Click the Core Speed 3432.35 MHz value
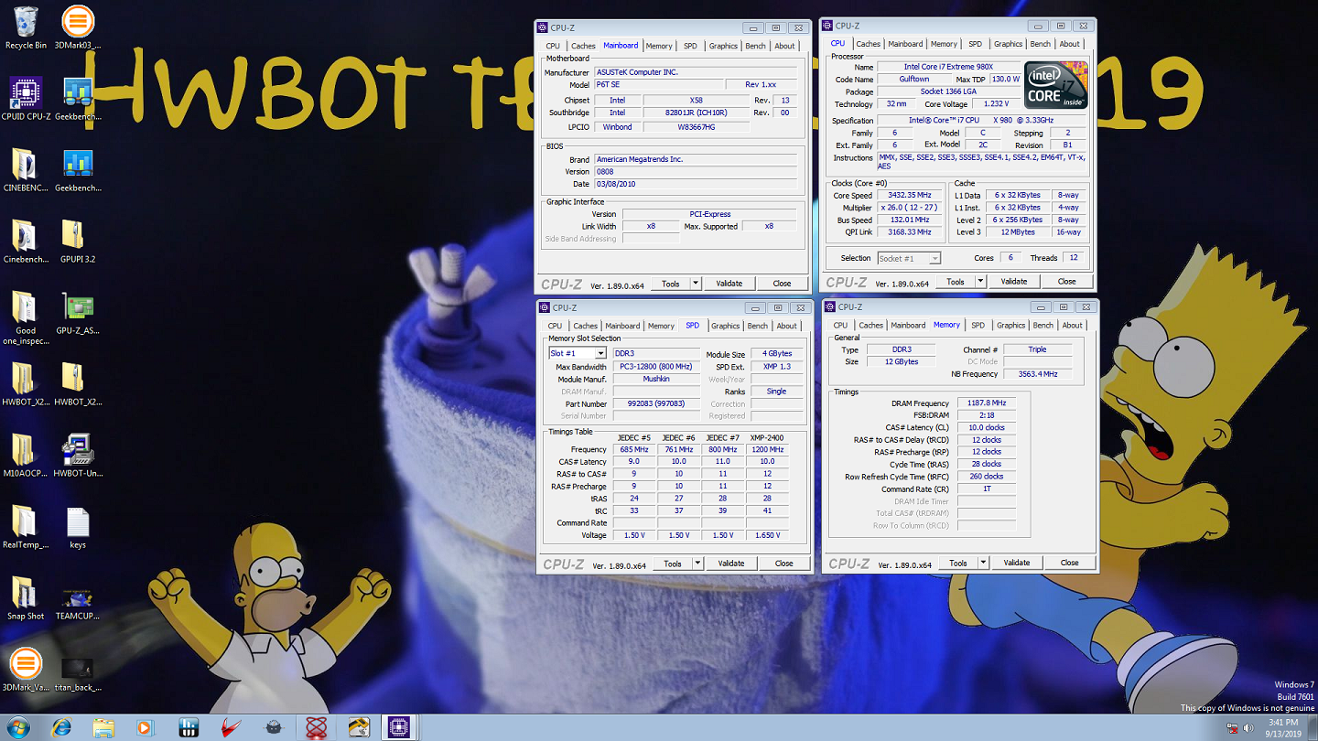The image size is (1318, 741). tap(909, 195)
